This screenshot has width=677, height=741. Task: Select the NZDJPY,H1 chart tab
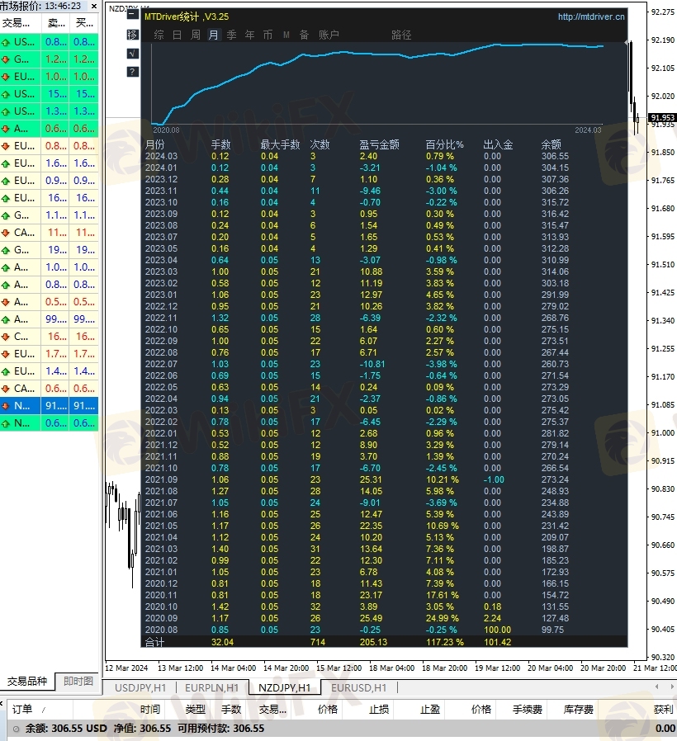pos(285,688)
